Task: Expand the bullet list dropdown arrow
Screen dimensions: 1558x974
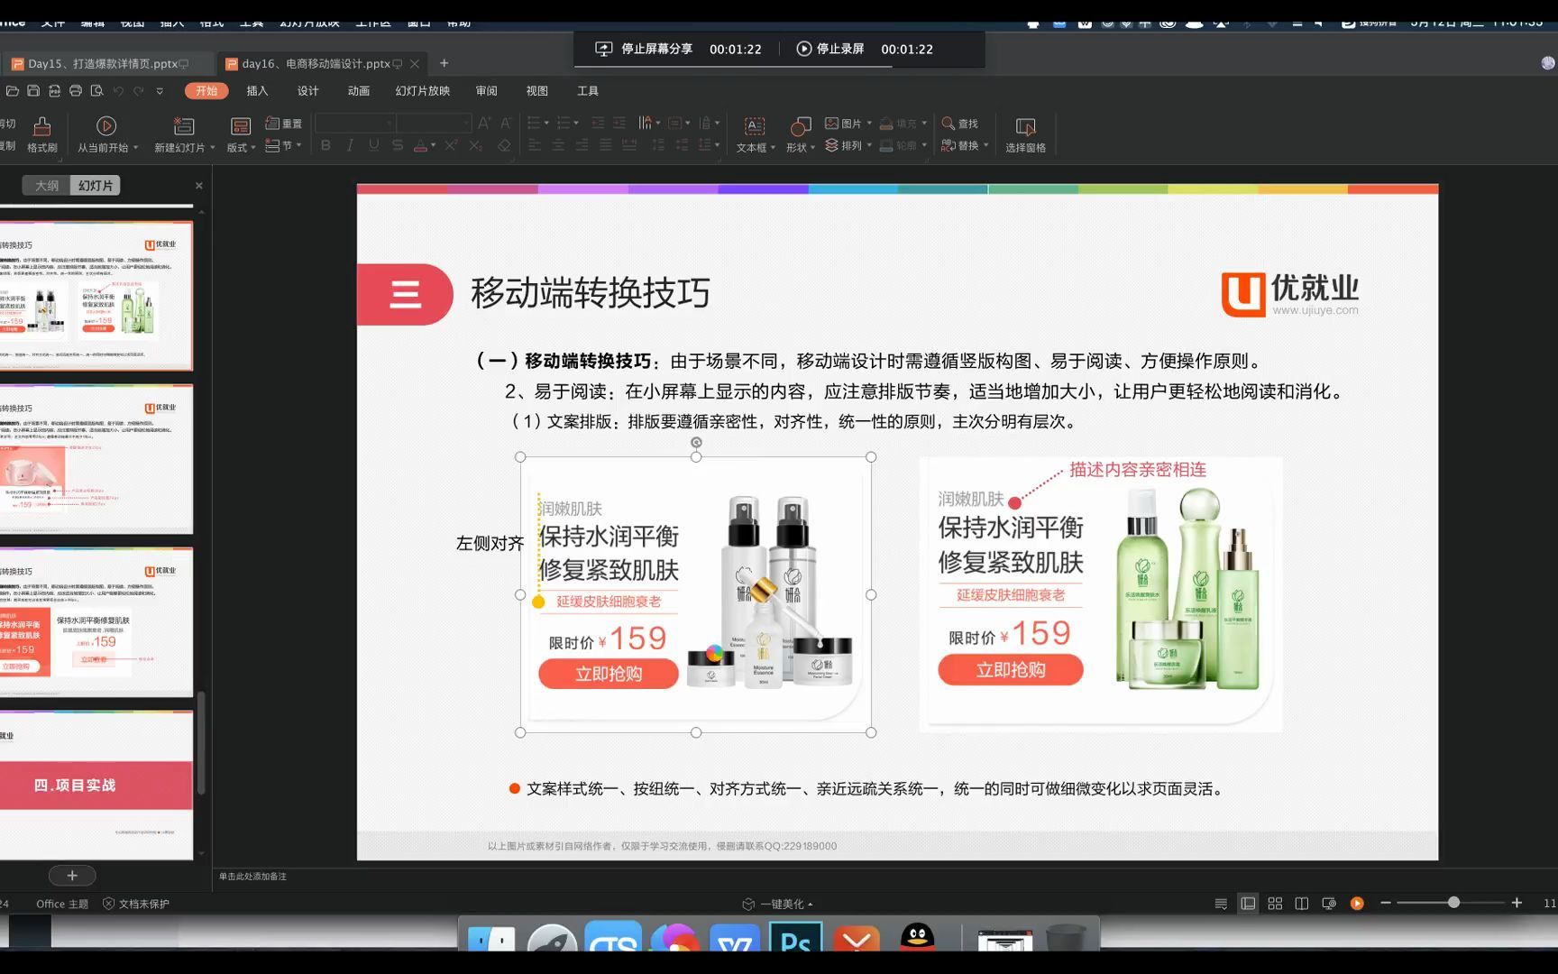Action: (546, 124)
